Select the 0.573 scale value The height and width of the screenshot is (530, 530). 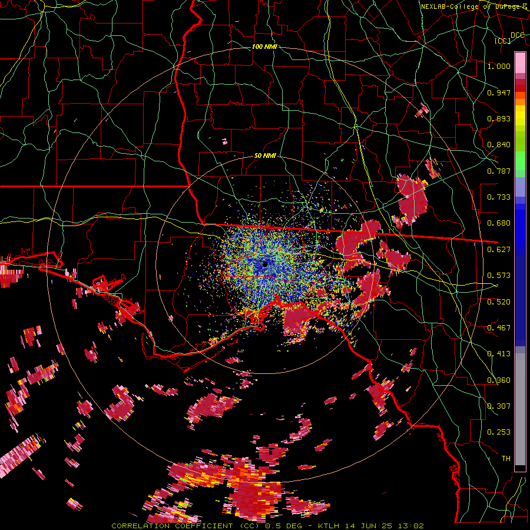[499, 276]
